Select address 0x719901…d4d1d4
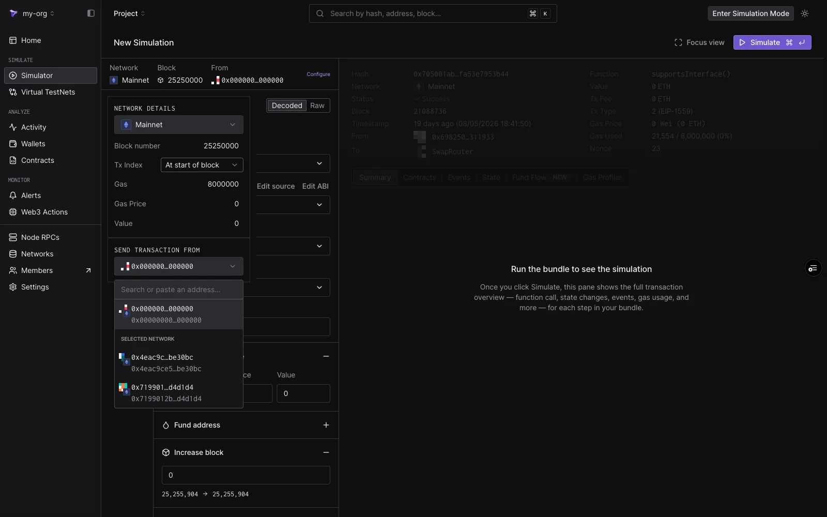The width and height of the screenshot is (827, 517). point(179,393)
